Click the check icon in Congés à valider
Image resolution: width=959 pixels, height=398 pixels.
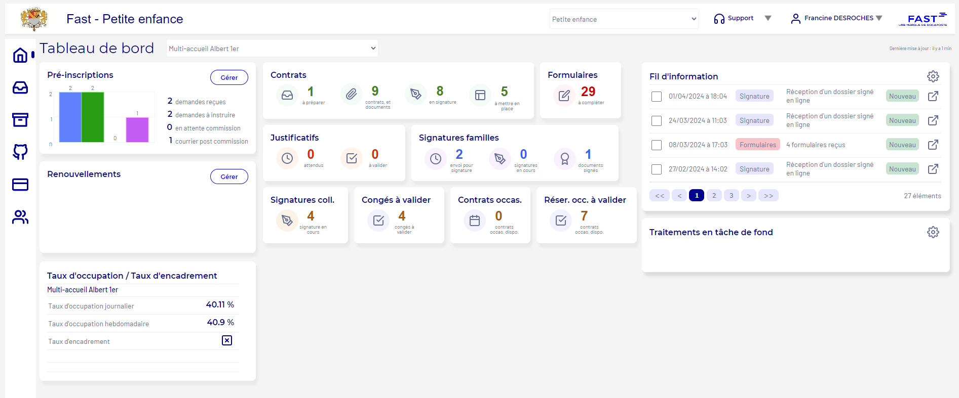coord(378,220)
